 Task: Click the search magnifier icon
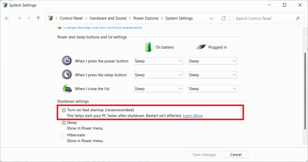coord(298,18)
